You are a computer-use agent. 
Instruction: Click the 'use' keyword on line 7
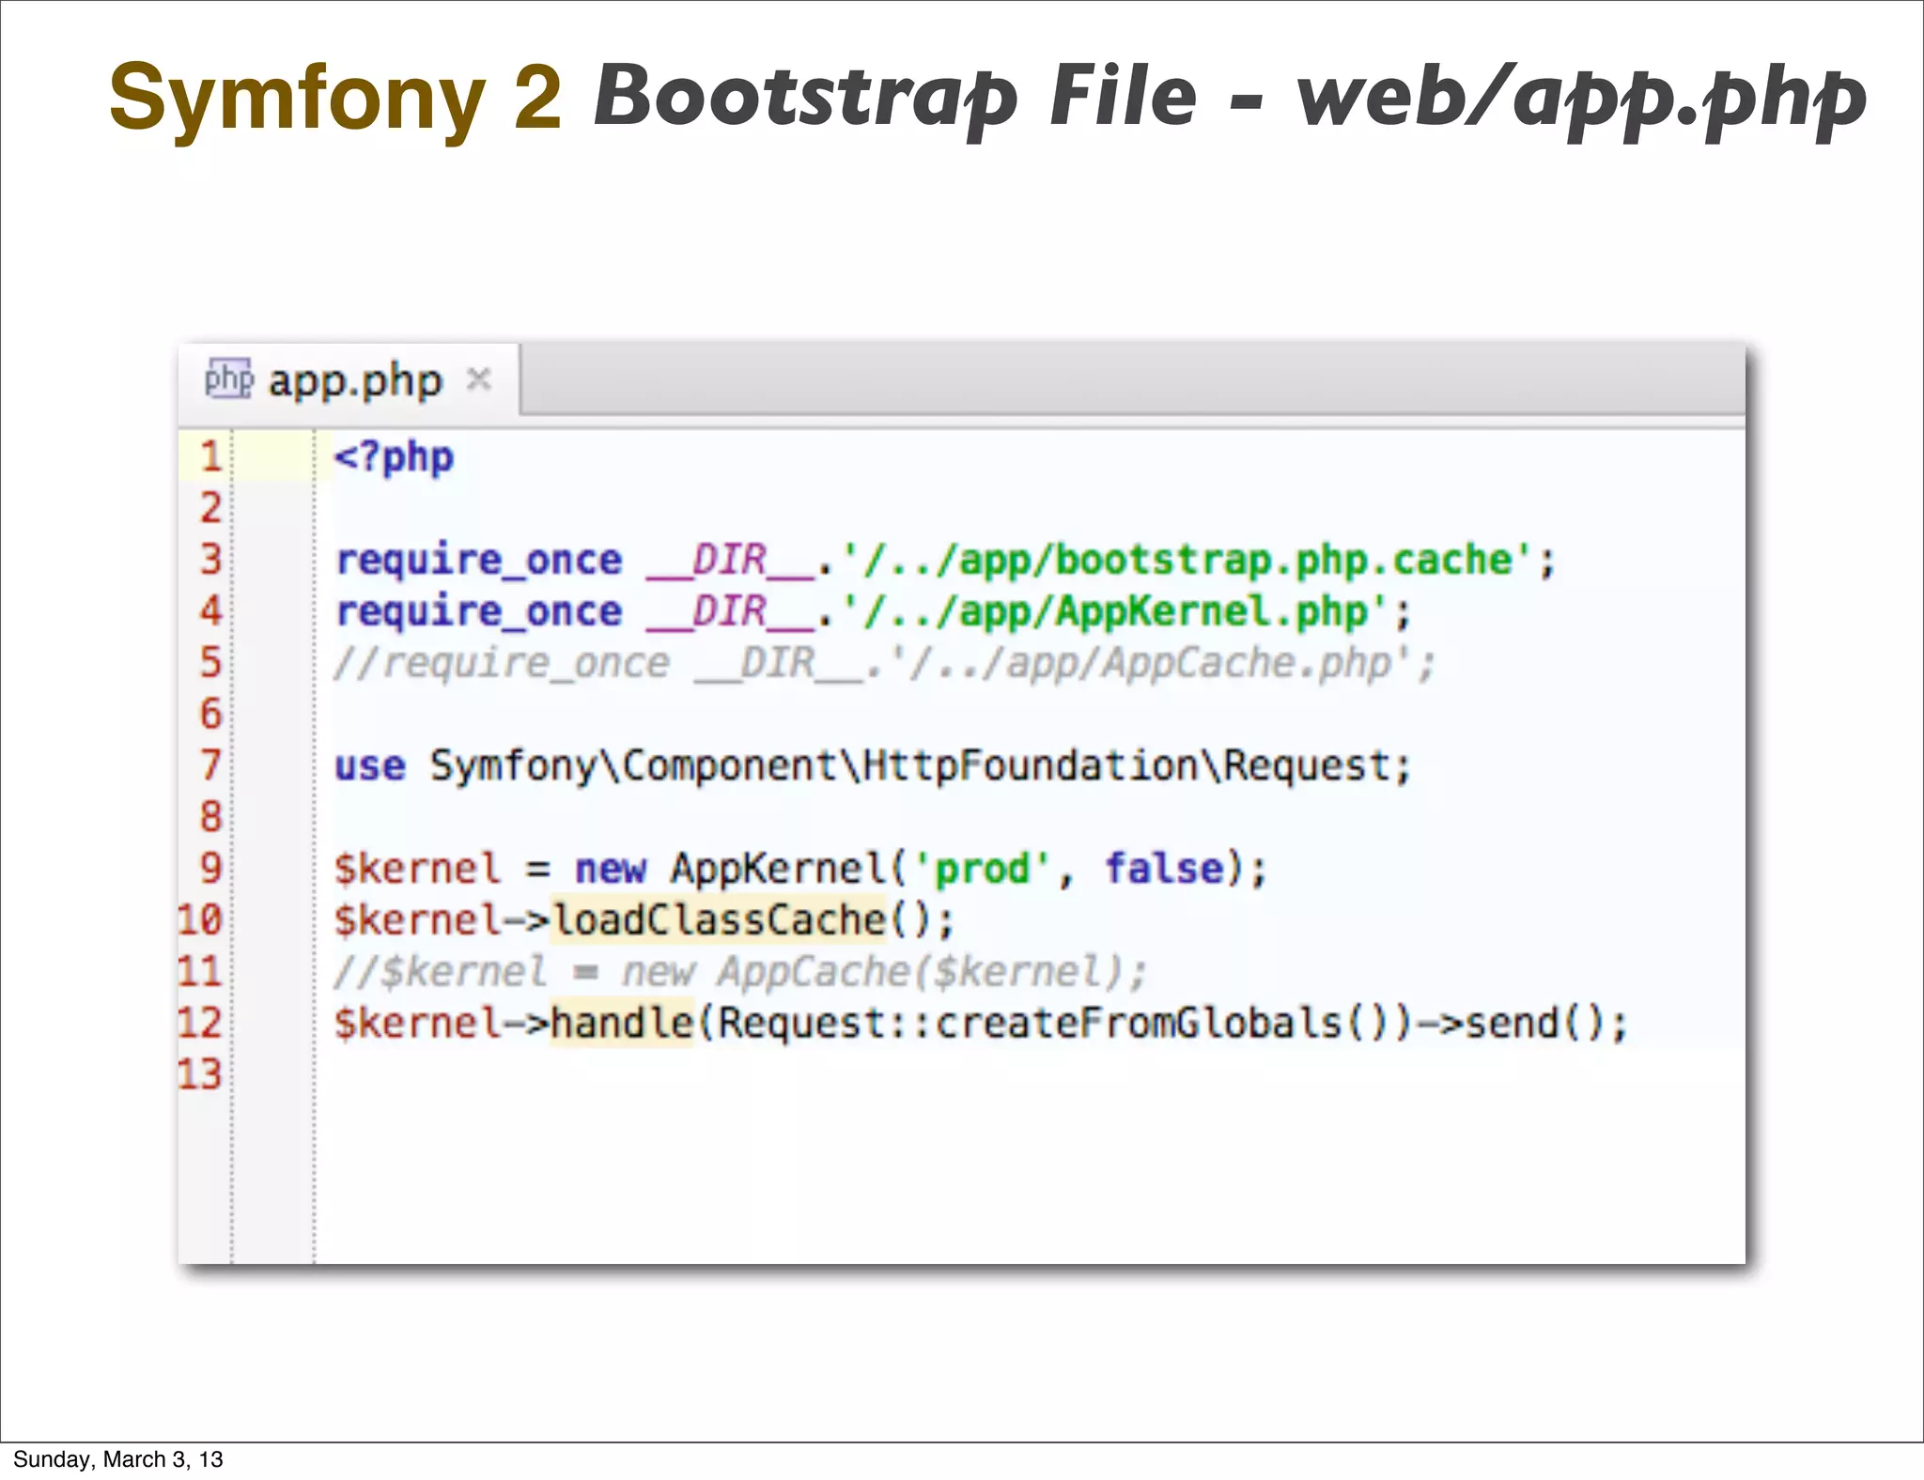tap(370, 766)
